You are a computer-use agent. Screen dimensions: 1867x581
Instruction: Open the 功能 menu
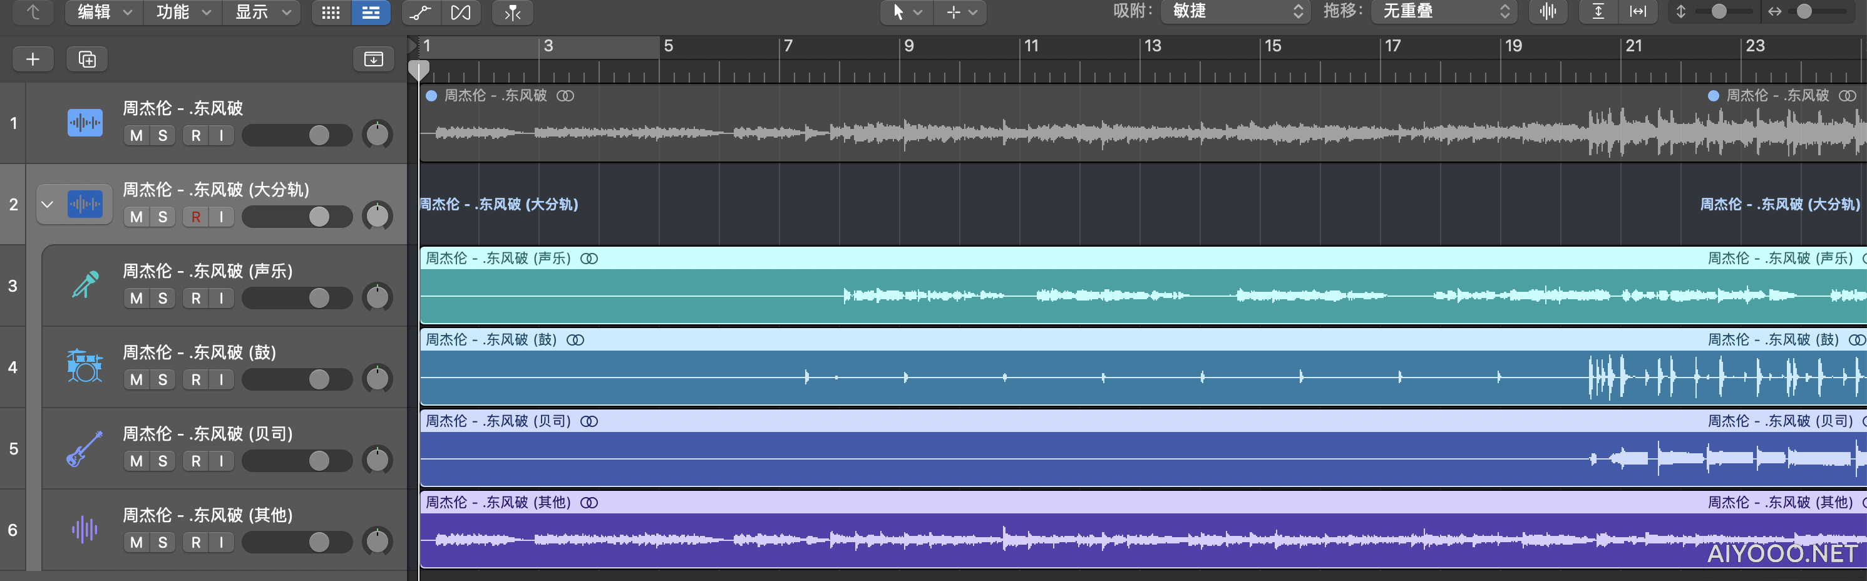pos(183,12)
